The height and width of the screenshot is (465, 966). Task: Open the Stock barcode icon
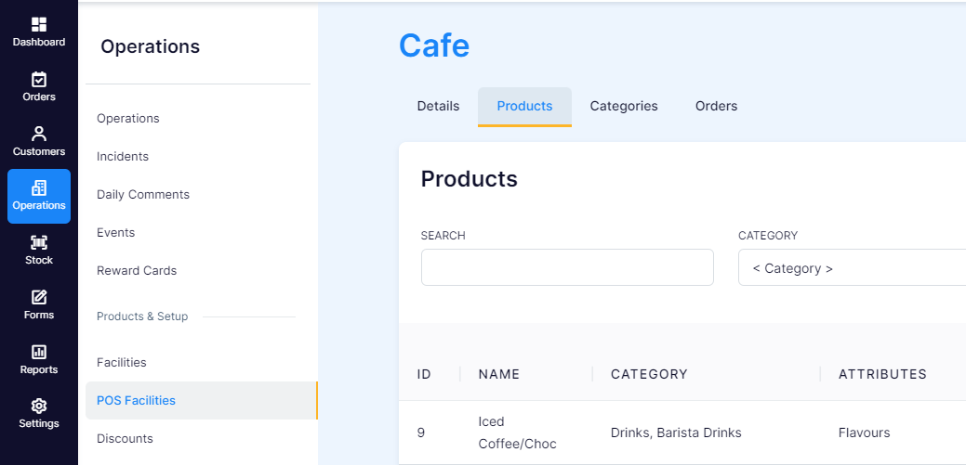[39, 243]
